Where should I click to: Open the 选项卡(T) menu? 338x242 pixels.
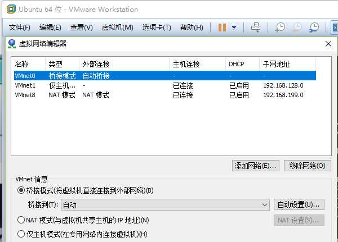click(157, 28)
